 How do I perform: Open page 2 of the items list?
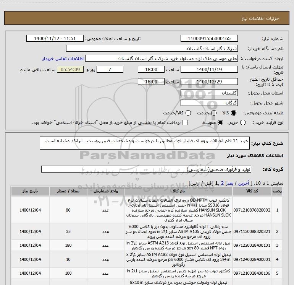[222, 183]
